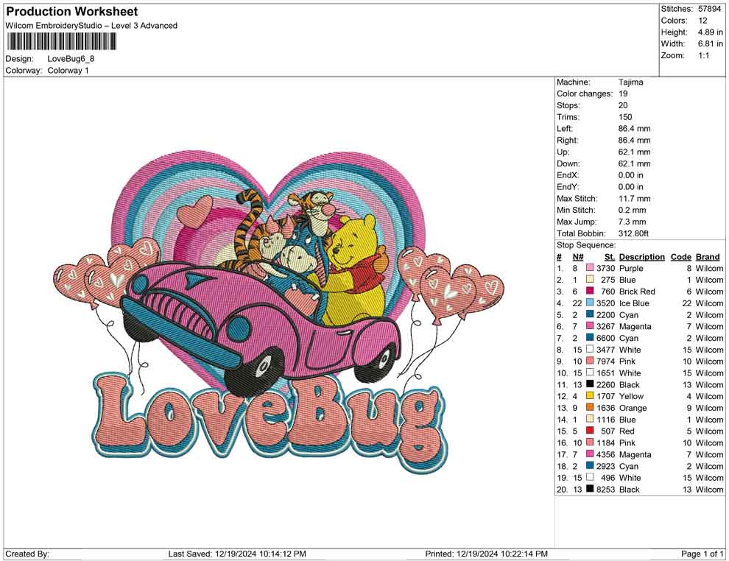Click the Last Saved timestamp
Viewport: 729px width, 561px height.
pyautogui.click(x=237, y=554)
